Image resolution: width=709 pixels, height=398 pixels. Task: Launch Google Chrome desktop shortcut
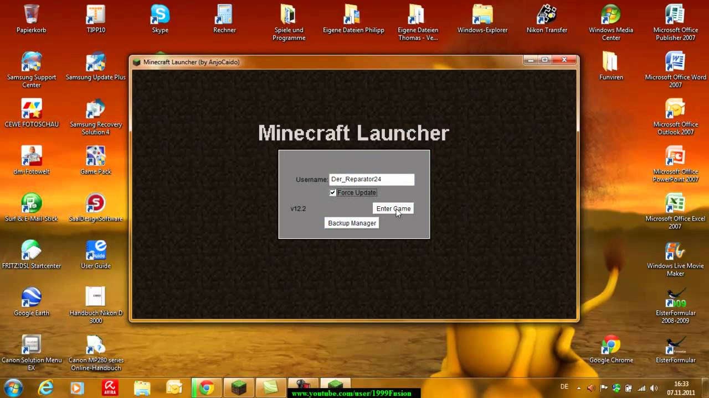(611, 348)
